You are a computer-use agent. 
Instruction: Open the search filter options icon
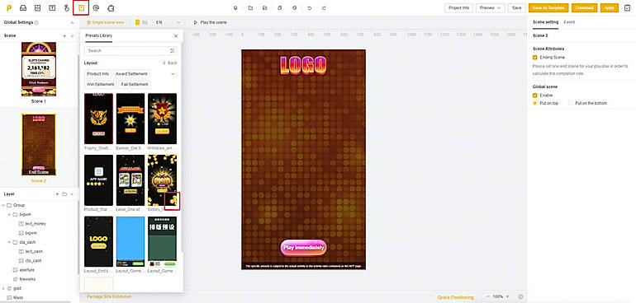pyautogui.click(x=173, y=50)
